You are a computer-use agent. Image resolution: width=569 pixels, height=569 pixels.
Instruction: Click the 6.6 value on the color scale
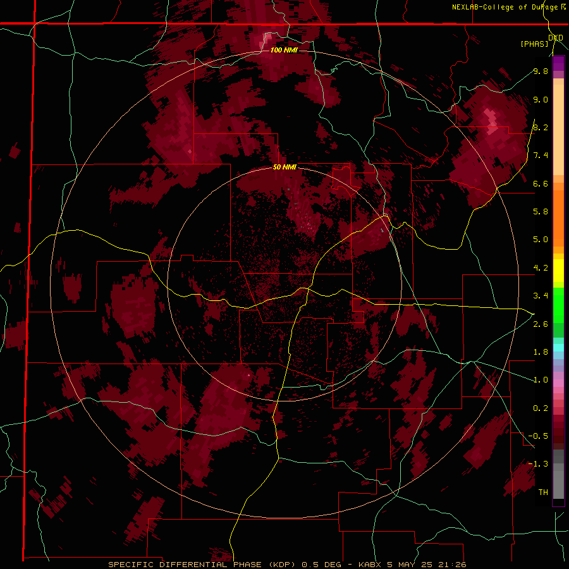click(x=541, y=183)
